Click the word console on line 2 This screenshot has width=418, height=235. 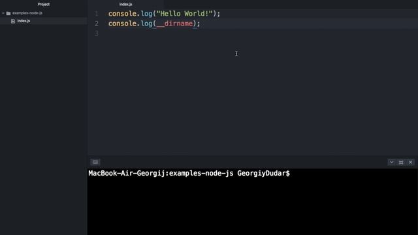pyautogui.click(x=122, y=23)
